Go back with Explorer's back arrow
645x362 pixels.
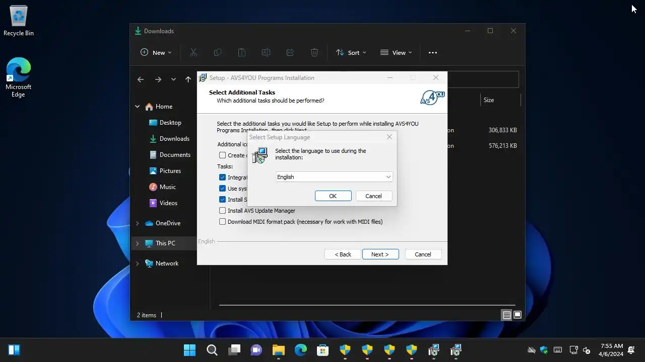(141, 79)
